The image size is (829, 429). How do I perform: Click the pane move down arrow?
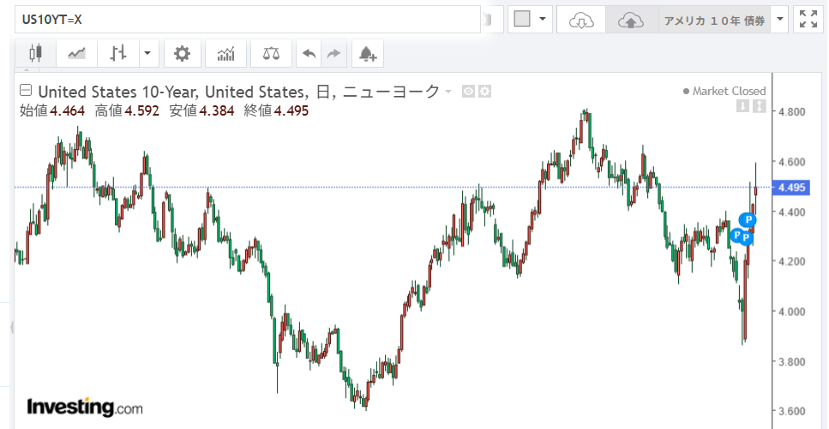[x=742, y=106]
